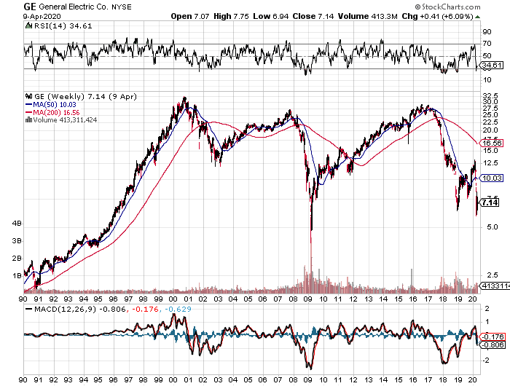Click the MACD(12,26,9) -0.806 legend label
510x386 pixels.
[79, 309]
